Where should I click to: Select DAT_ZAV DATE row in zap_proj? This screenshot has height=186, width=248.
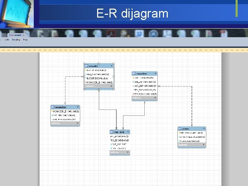click(x=120, y=148)
